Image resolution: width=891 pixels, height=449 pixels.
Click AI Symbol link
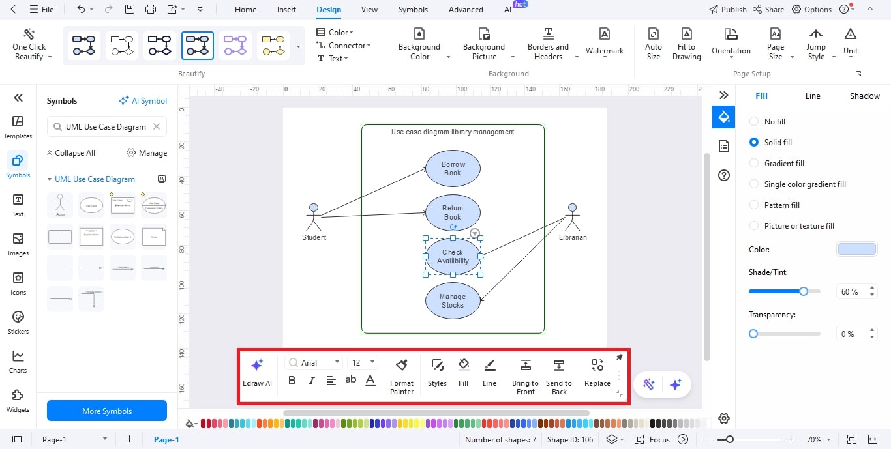[x=143, y=101]
